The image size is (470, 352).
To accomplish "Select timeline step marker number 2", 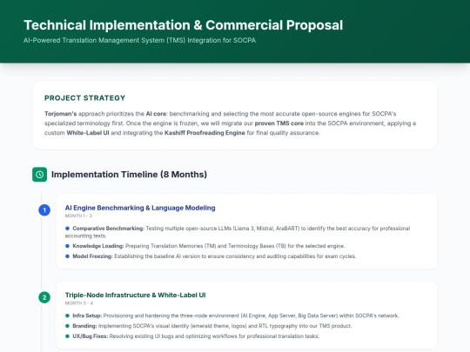I will (44, 297).
